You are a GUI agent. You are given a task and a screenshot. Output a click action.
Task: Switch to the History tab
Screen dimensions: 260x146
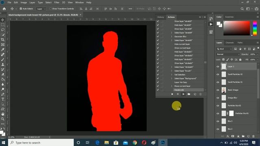[160, 17]
